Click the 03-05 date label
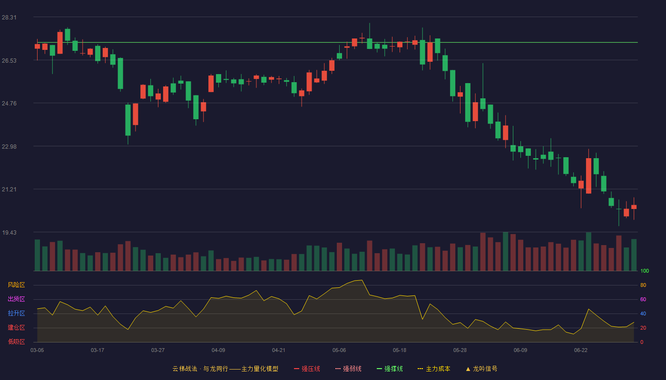This screenshot has height=380, width=666. click(37, 350)
